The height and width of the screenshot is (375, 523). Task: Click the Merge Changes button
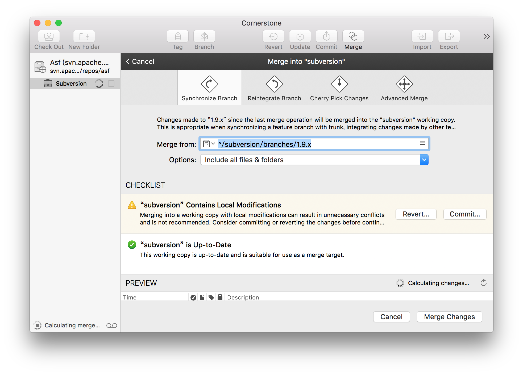(449, 316)
